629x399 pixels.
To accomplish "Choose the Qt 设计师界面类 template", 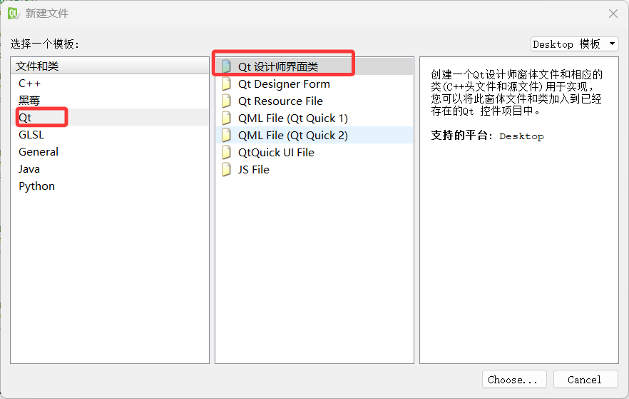I will [314, 66].
